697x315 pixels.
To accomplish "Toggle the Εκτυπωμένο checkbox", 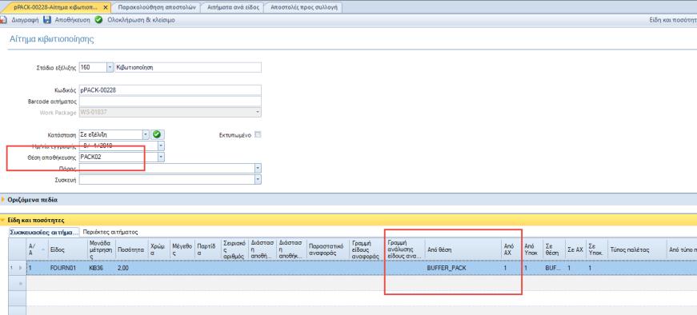I will pos(257,134).
